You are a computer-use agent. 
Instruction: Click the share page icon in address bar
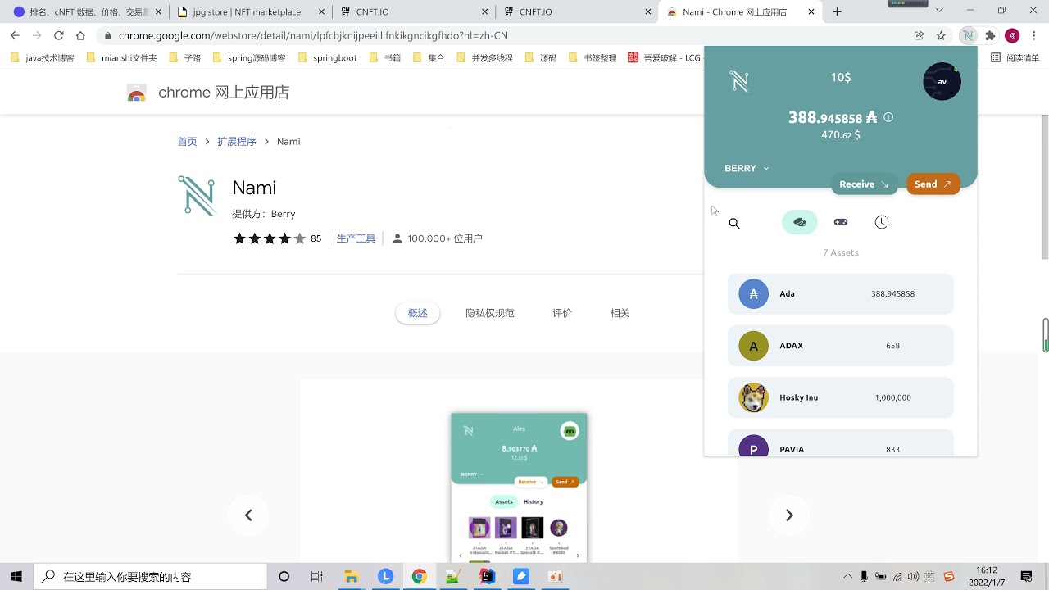point(919,35)
